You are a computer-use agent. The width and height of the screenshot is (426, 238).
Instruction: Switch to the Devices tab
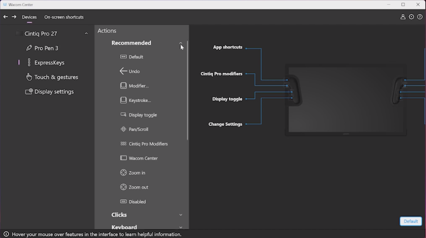coord(29,17)
